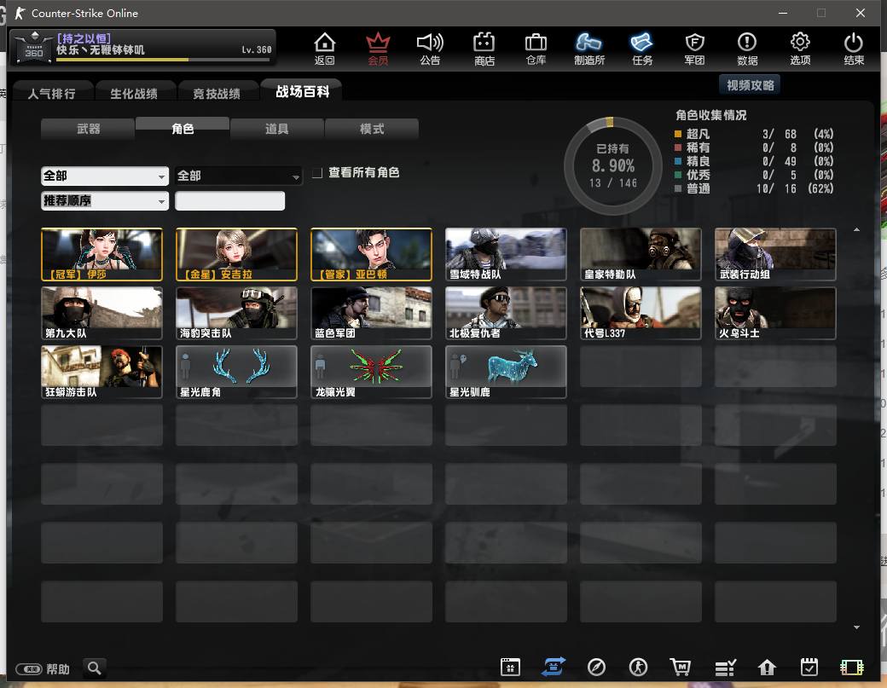Select the 模式 sub-tab
The image size is (887, 688).
[372, 129]
